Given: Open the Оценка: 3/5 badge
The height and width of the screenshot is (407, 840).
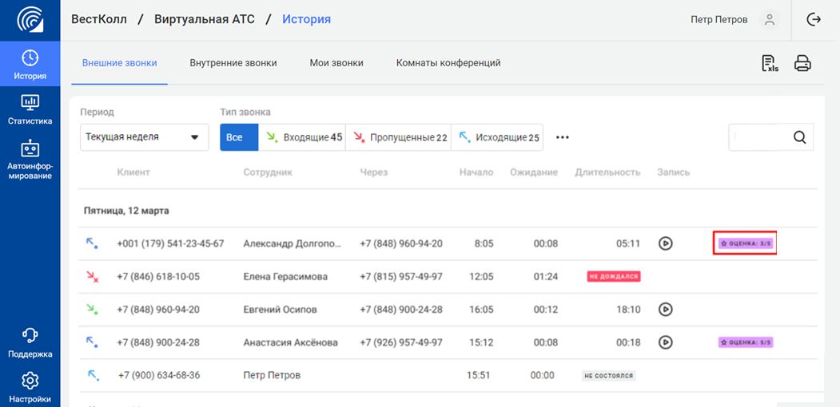Looking at the screenshot, I should point(746,244).
